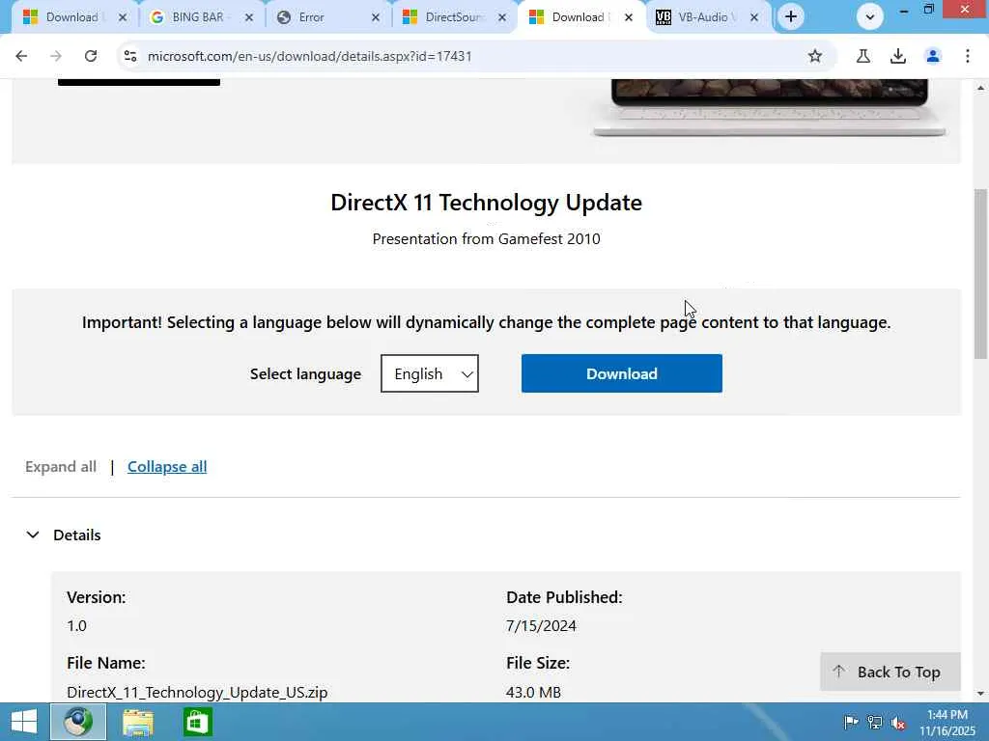Click the taskbar clock showing 1:44 PM

(x=947, y=723)
